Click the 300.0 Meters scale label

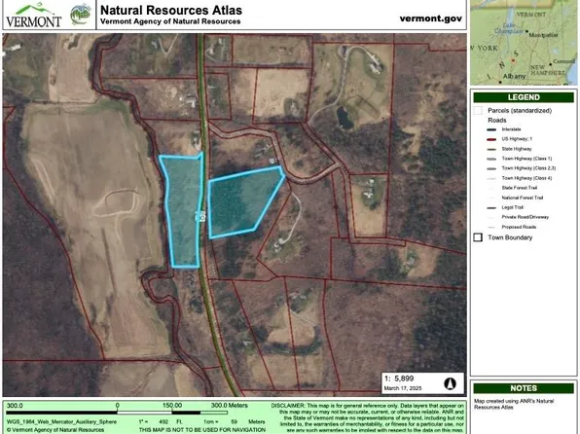tap(230, 406)
